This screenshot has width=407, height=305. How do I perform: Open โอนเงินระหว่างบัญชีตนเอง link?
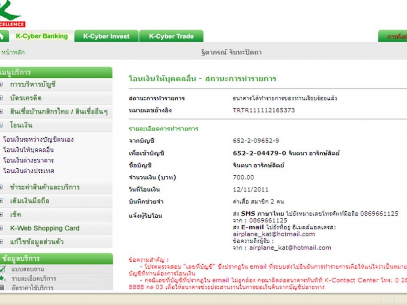pyautogui.click(x=38, y=140)
